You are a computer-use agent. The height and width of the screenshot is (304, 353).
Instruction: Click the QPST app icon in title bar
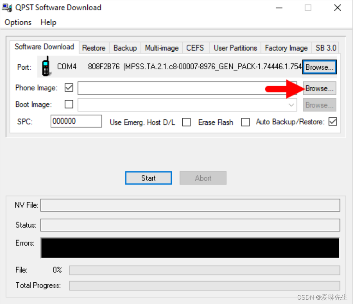7,7
